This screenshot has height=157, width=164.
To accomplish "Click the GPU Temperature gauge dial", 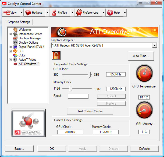I will [144, 73].
